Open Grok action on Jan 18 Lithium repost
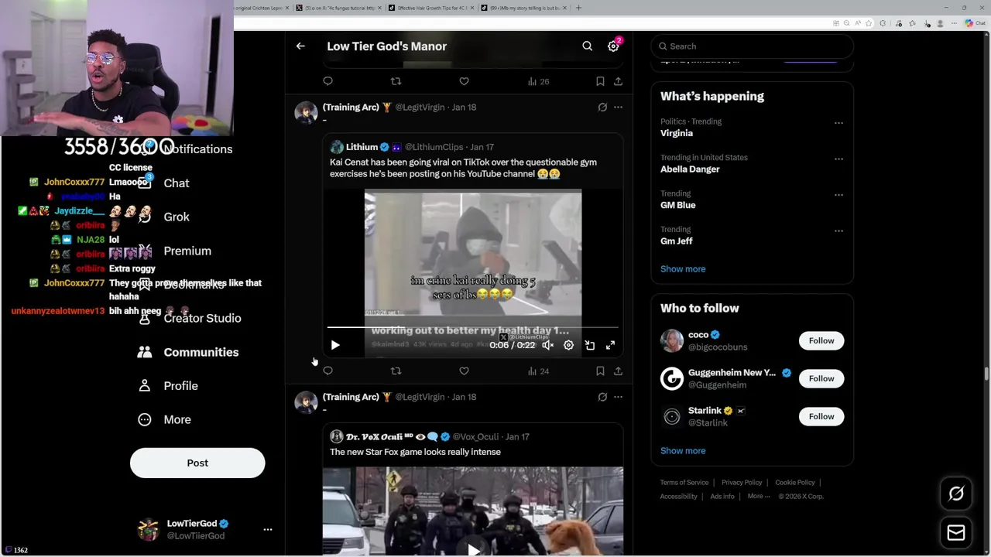 [x=602, y=108]
